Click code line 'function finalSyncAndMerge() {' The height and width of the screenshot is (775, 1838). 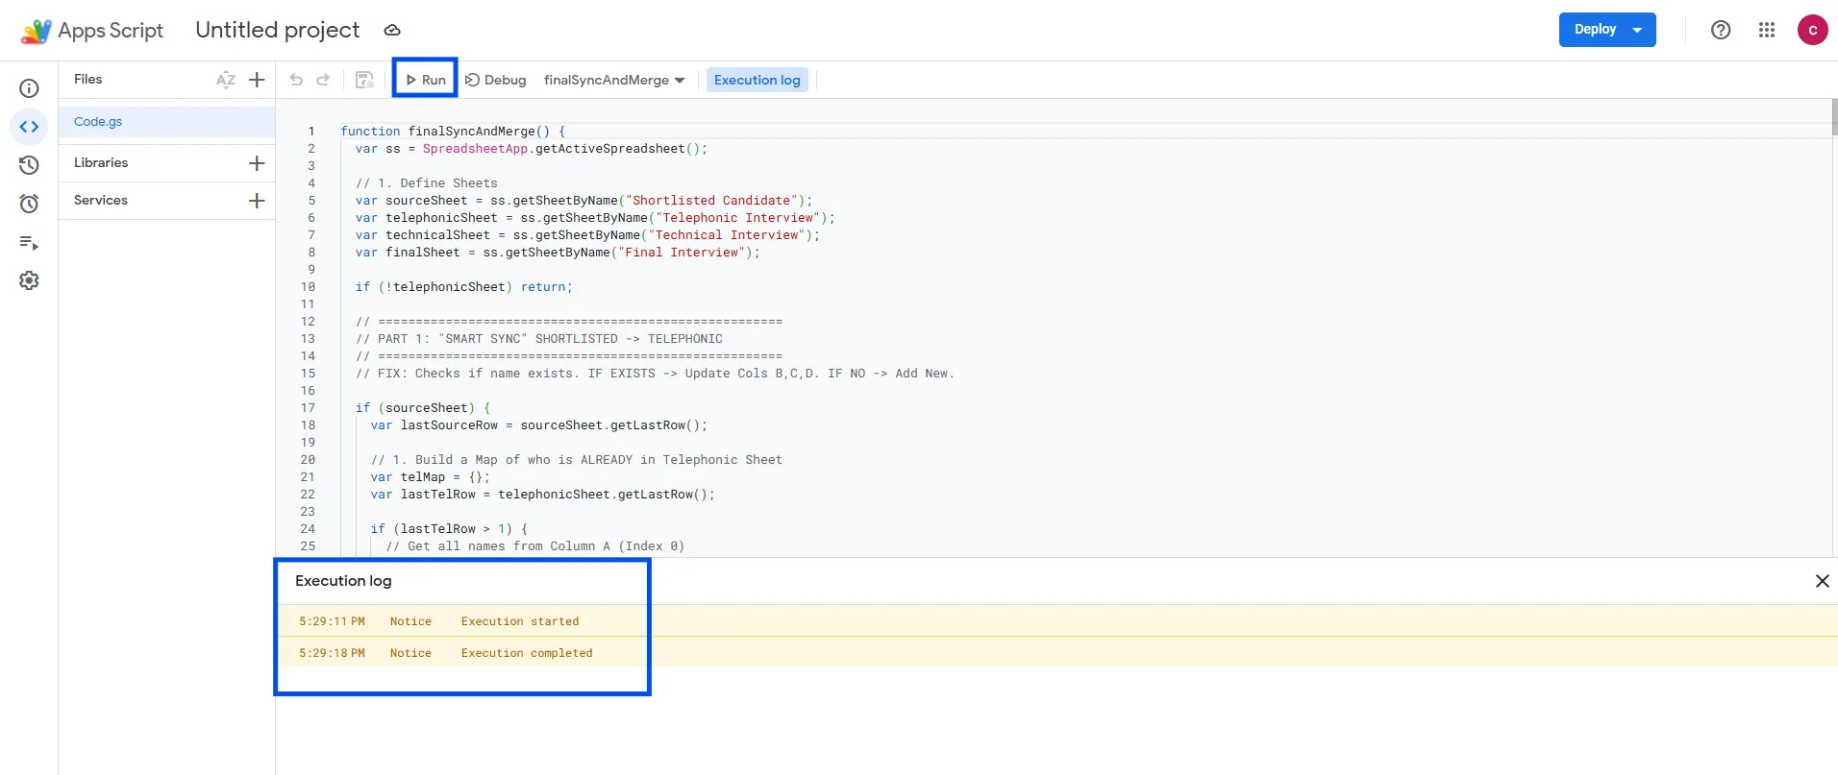point(453,132)
